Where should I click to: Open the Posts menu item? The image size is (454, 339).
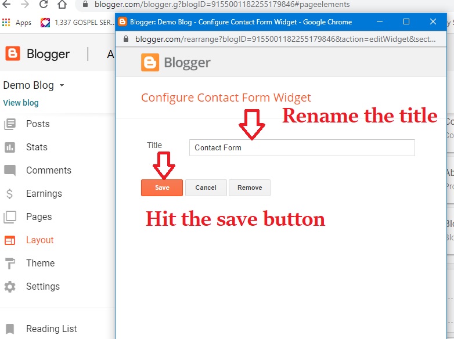point(38,124)
